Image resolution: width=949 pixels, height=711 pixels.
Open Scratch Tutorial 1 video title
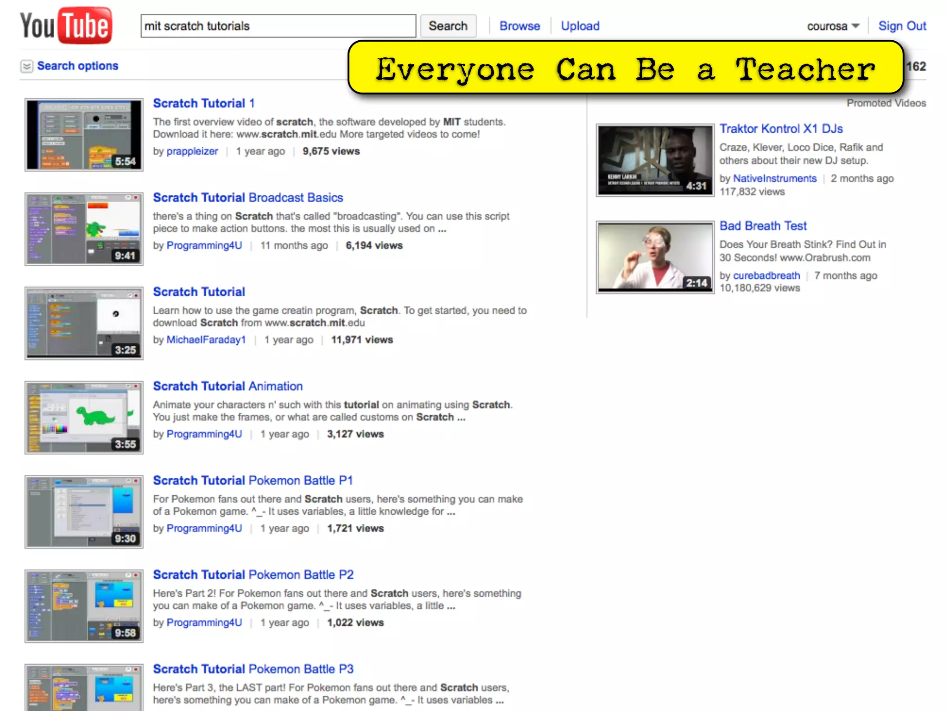pyautogui.click(x=204, y=103)
